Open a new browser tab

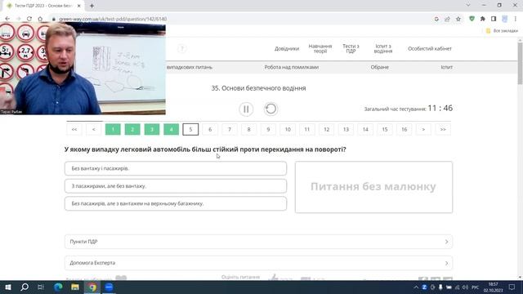click(x=92, y=6)
